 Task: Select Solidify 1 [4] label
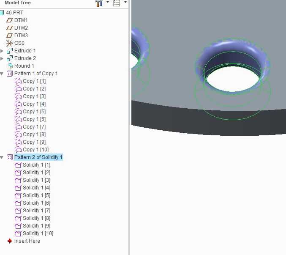click(36, 188)
